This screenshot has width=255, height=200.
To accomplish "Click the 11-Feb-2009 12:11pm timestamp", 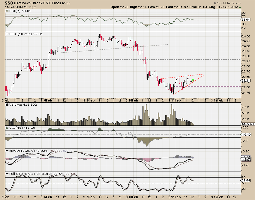I will pos(20,7).
